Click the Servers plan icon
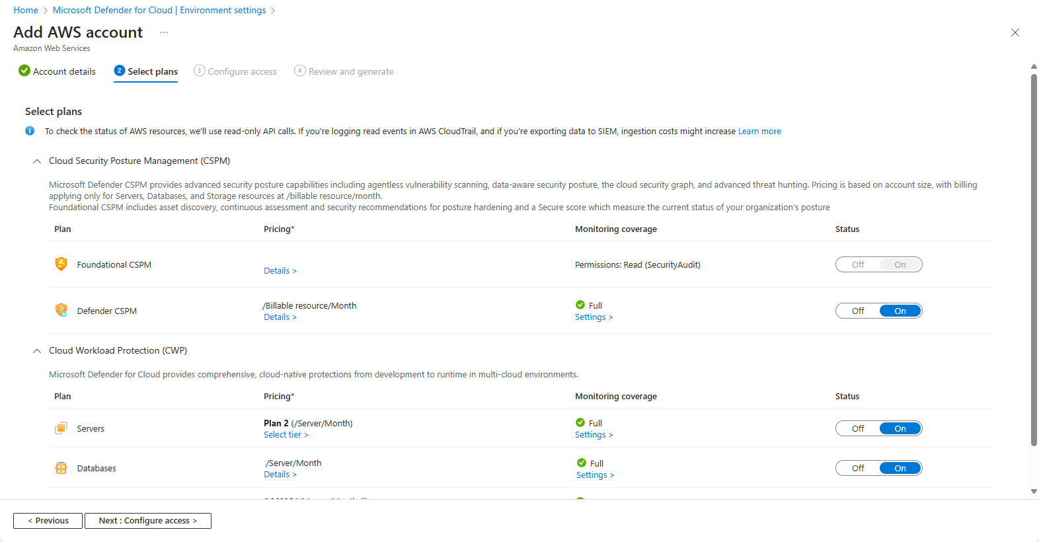Image resolution: width=1039 pixels, height=542 pixels. point(61,428)
